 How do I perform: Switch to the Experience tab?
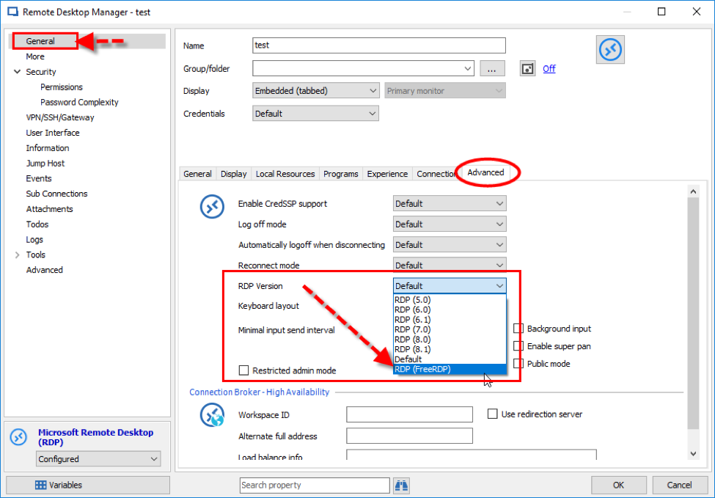coord(387,174)
